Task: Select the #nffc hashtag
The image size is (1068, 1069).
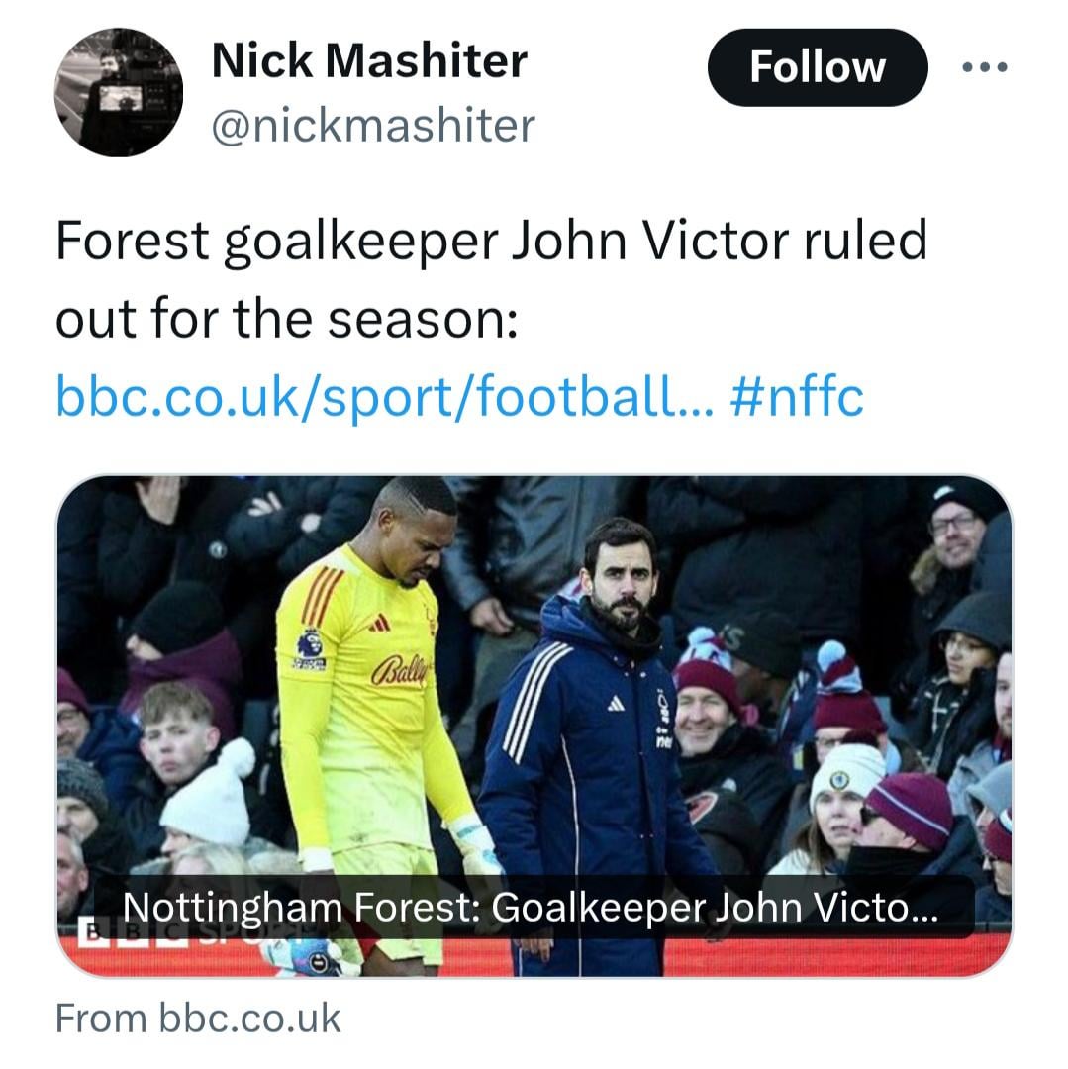Action: click(795, 398)
